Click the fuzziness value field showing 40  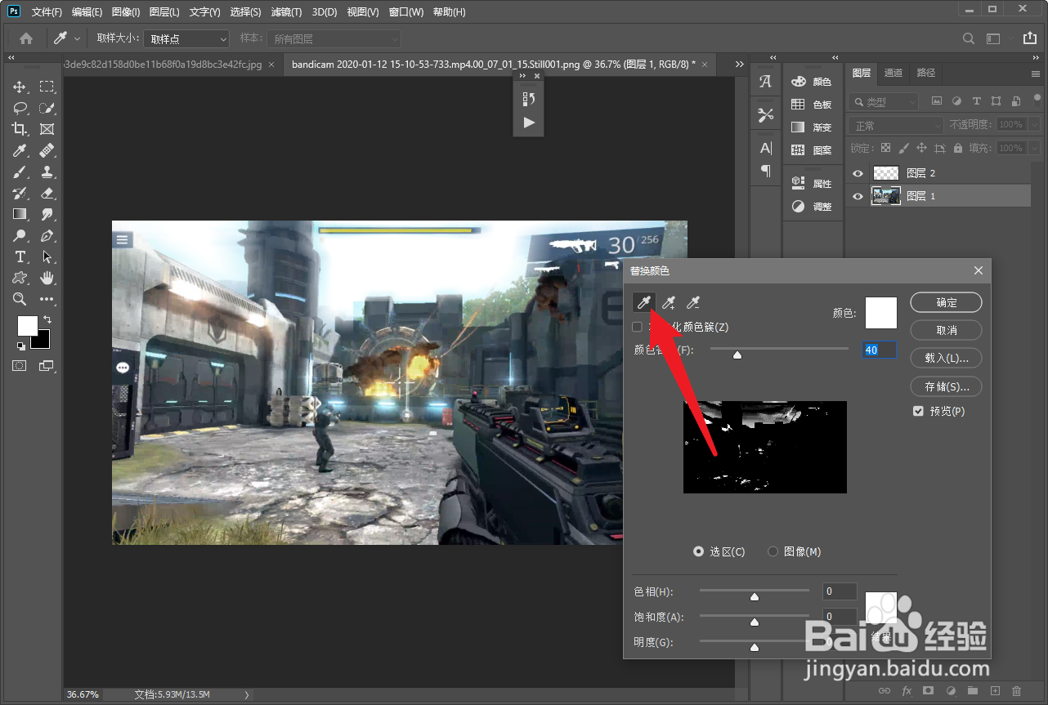[880, 350]
